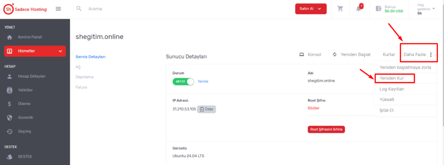
Task: Click the Hizmetler sidebar icon
Action: (10, 51)
